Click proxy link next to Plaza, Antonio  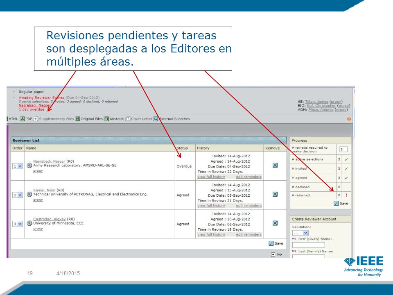tap(341, 110)
